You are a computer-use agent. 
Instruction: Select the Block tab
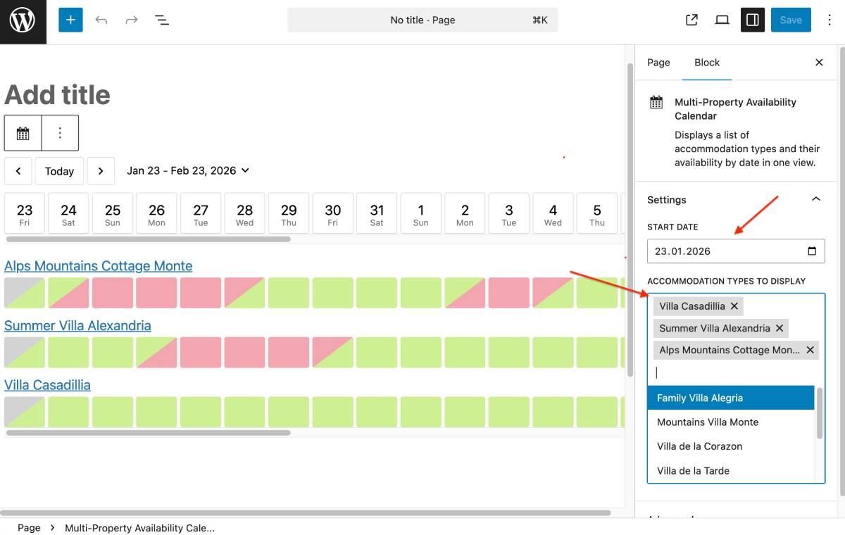coord(707,63)
